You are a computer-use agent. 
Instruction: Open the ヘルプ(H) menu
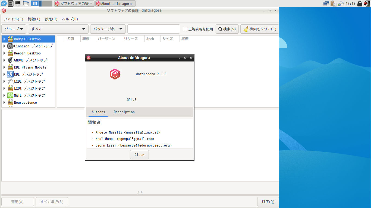coord(70,19)
